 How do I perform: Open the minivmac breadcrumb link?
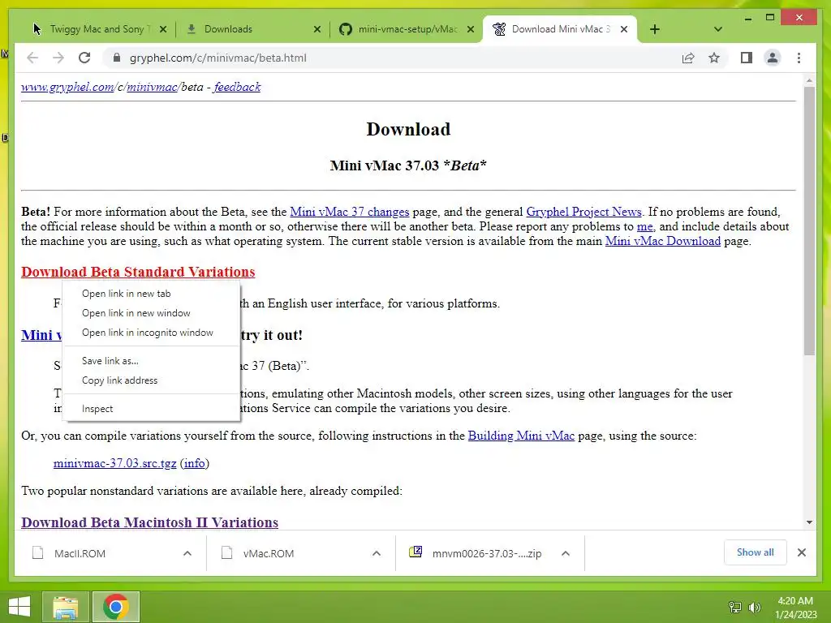[152, 87]
